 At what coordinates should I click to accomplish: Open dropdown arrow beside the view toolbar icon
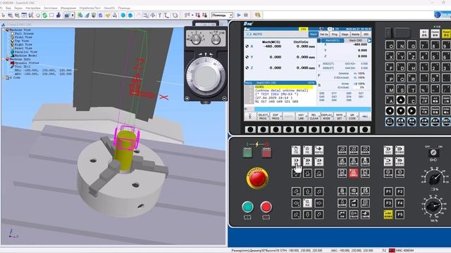pyautogui.click(x=73, y=15)
